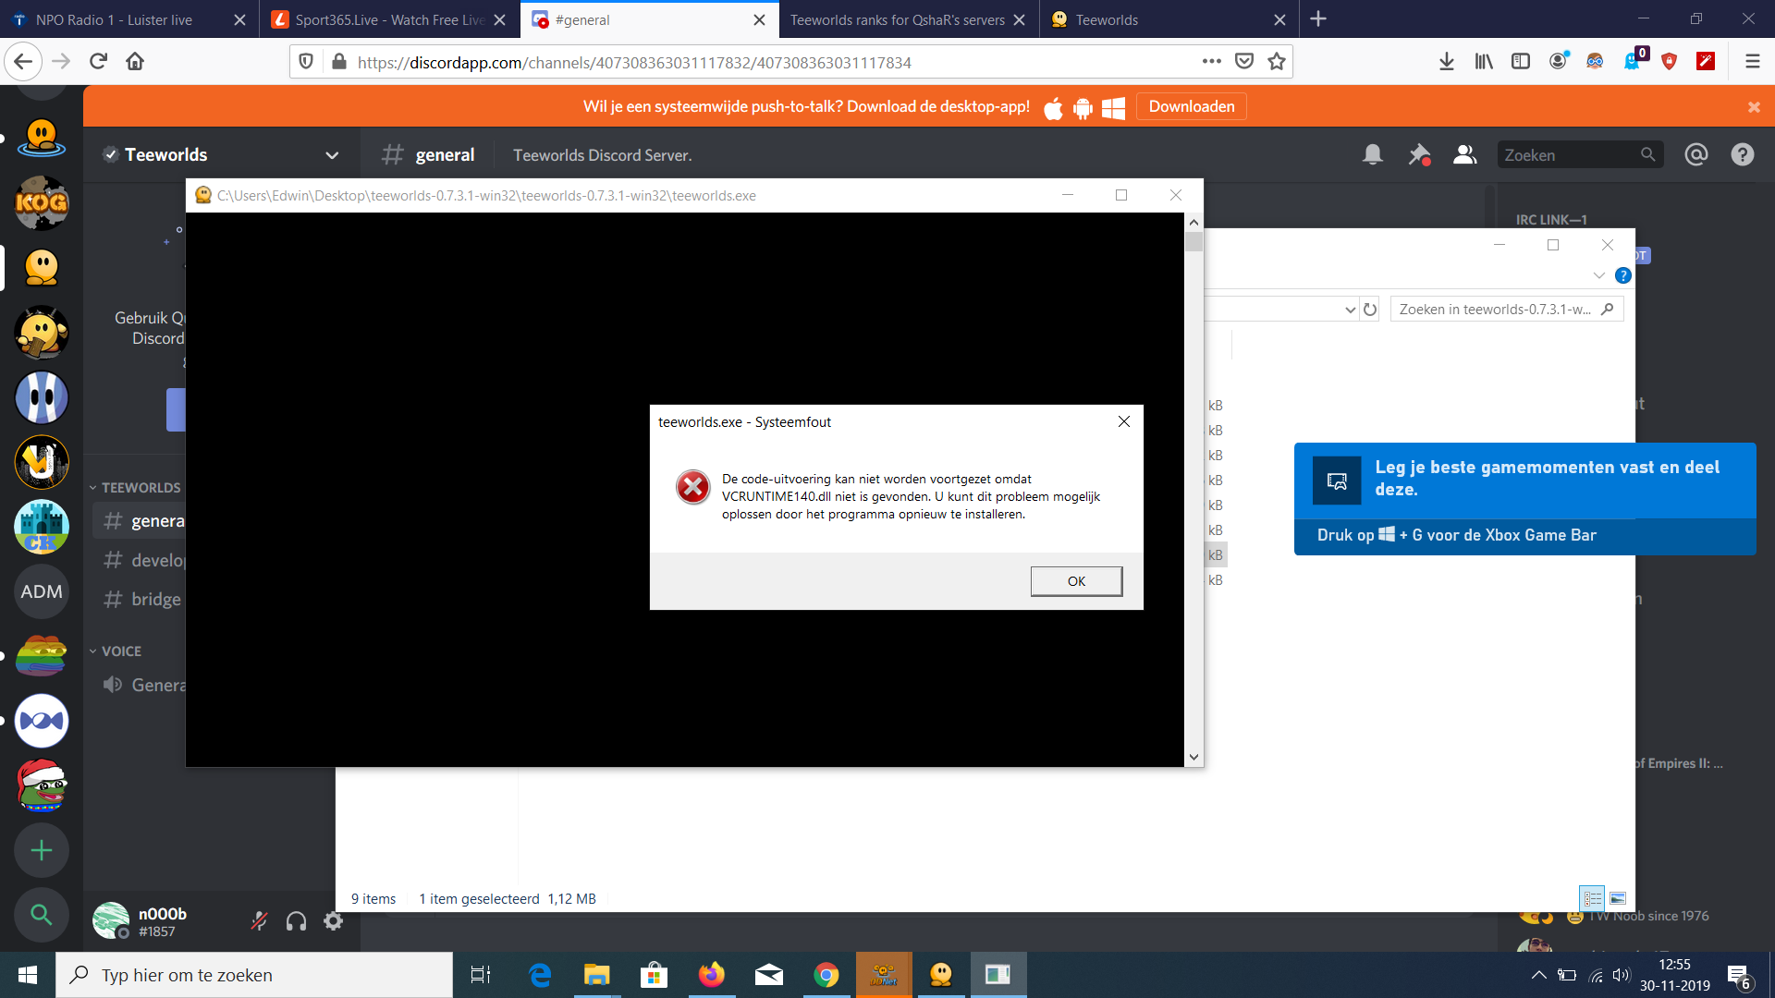Click OK in the Systeemfout dialog
The height and width of the screenshot is (998, 1775).
pos(1076,581)
